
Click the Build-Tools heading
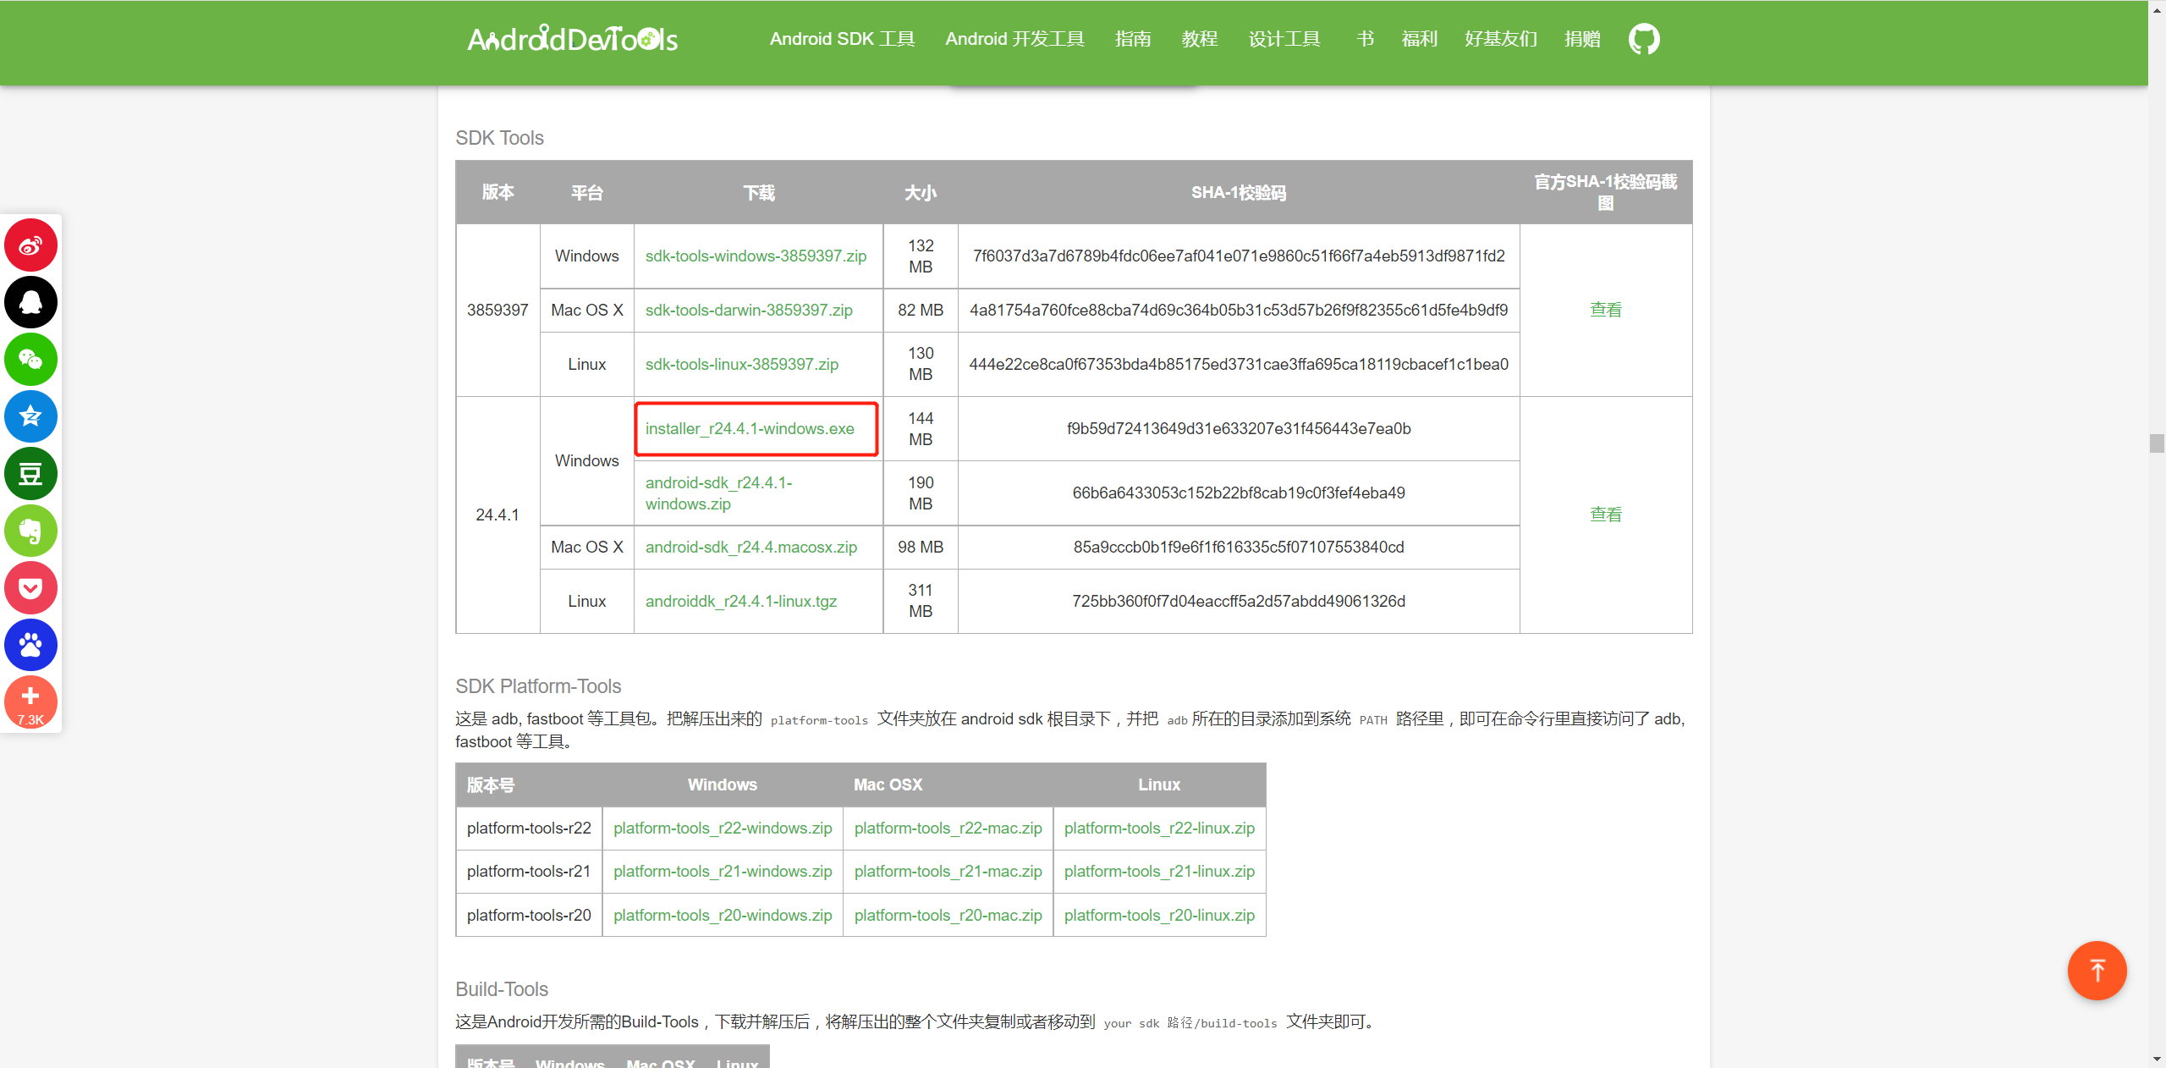(502, 989)
